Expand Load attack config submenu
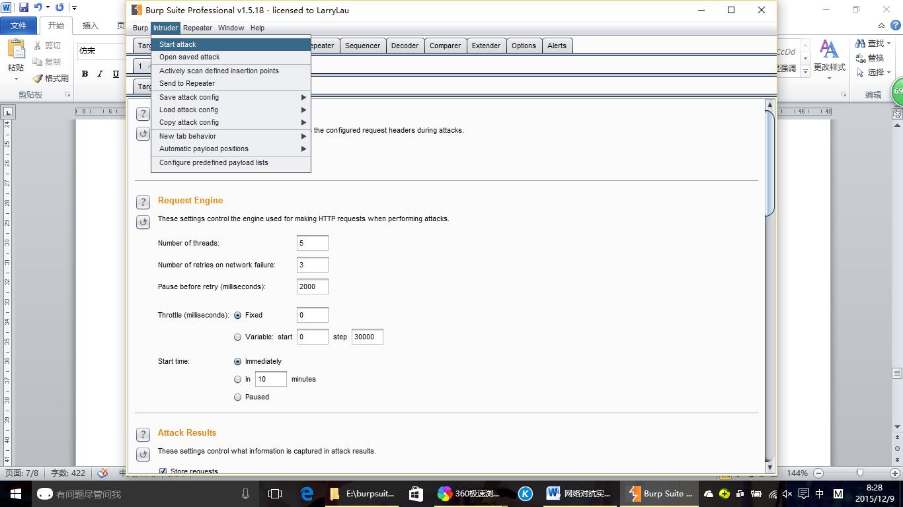 (x=231, y=110)
